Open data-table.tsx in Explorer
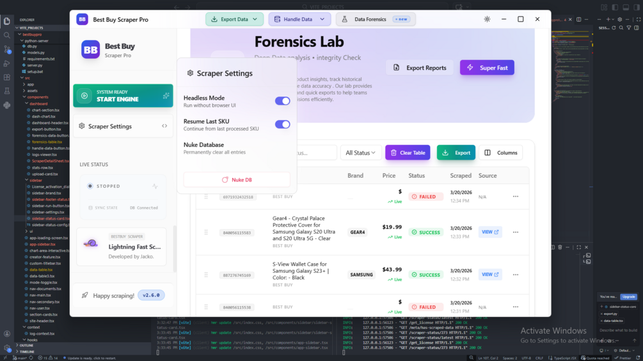Viewport: 643px width, 361px height. pos(40,270)
